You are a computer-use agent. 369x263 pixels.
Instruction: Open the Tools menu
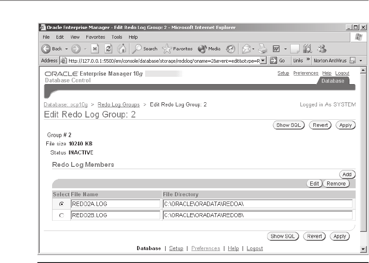pos(117,37)
